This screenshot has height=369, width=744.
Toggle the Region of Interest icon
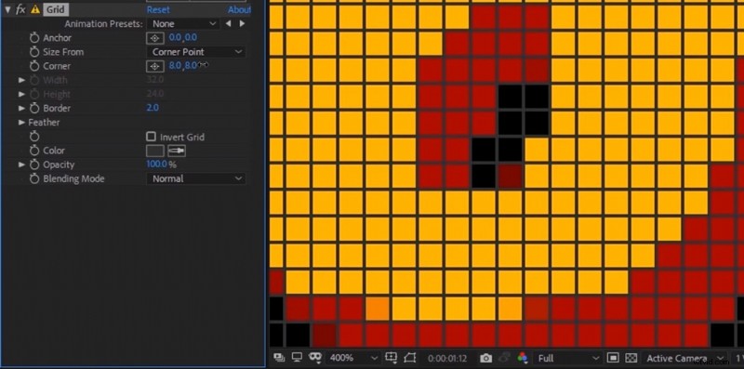pyautogui.click(x=409, y=358)
